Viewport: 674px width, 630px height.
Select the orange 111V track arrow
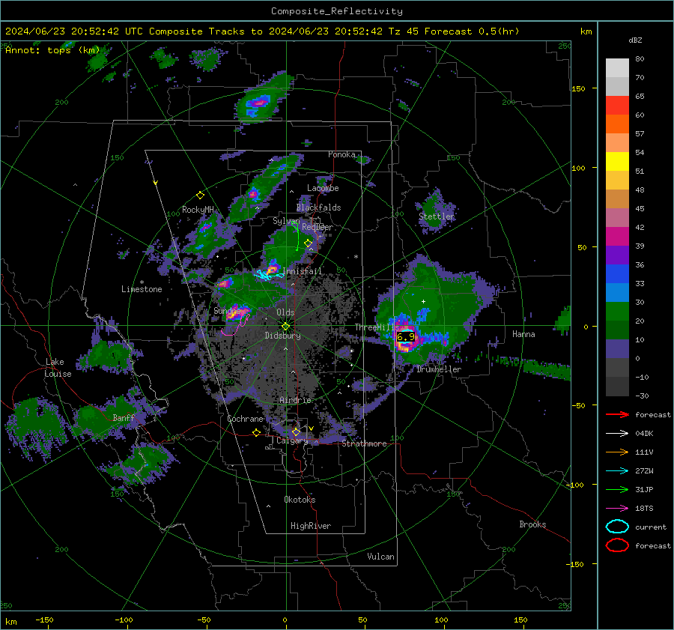coord(617,452)
